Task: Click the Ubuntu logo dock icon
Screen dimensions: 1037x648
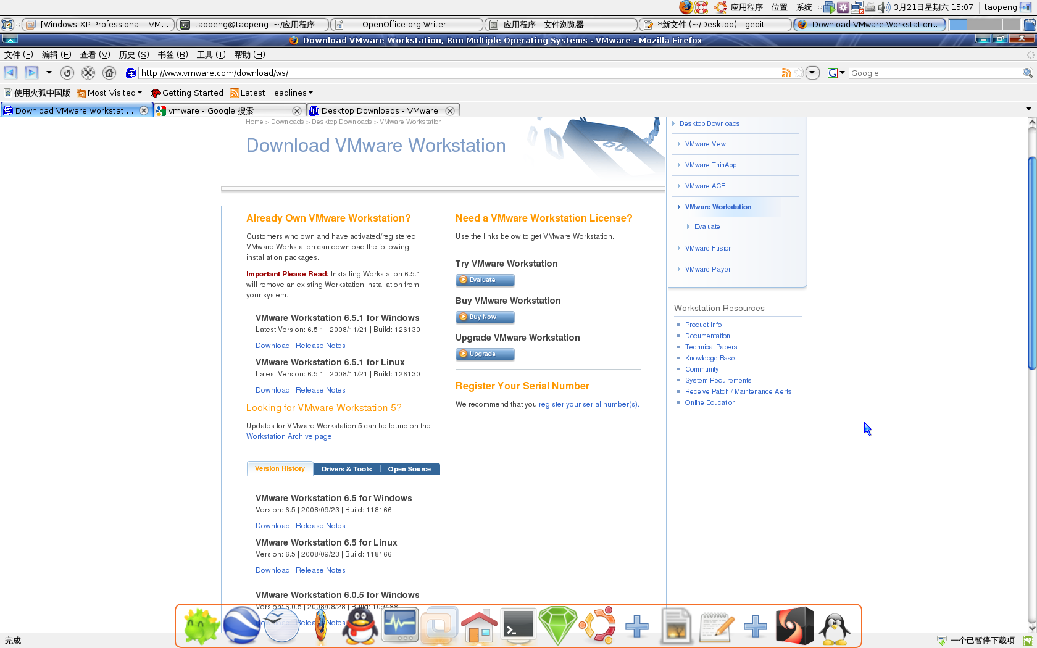Action: pos(598,625)
